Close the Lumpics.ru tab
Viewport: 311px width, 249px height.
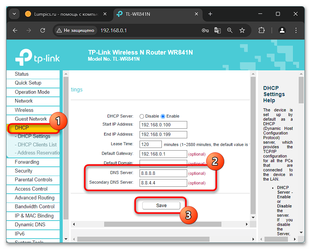click(x=105, y=14)
